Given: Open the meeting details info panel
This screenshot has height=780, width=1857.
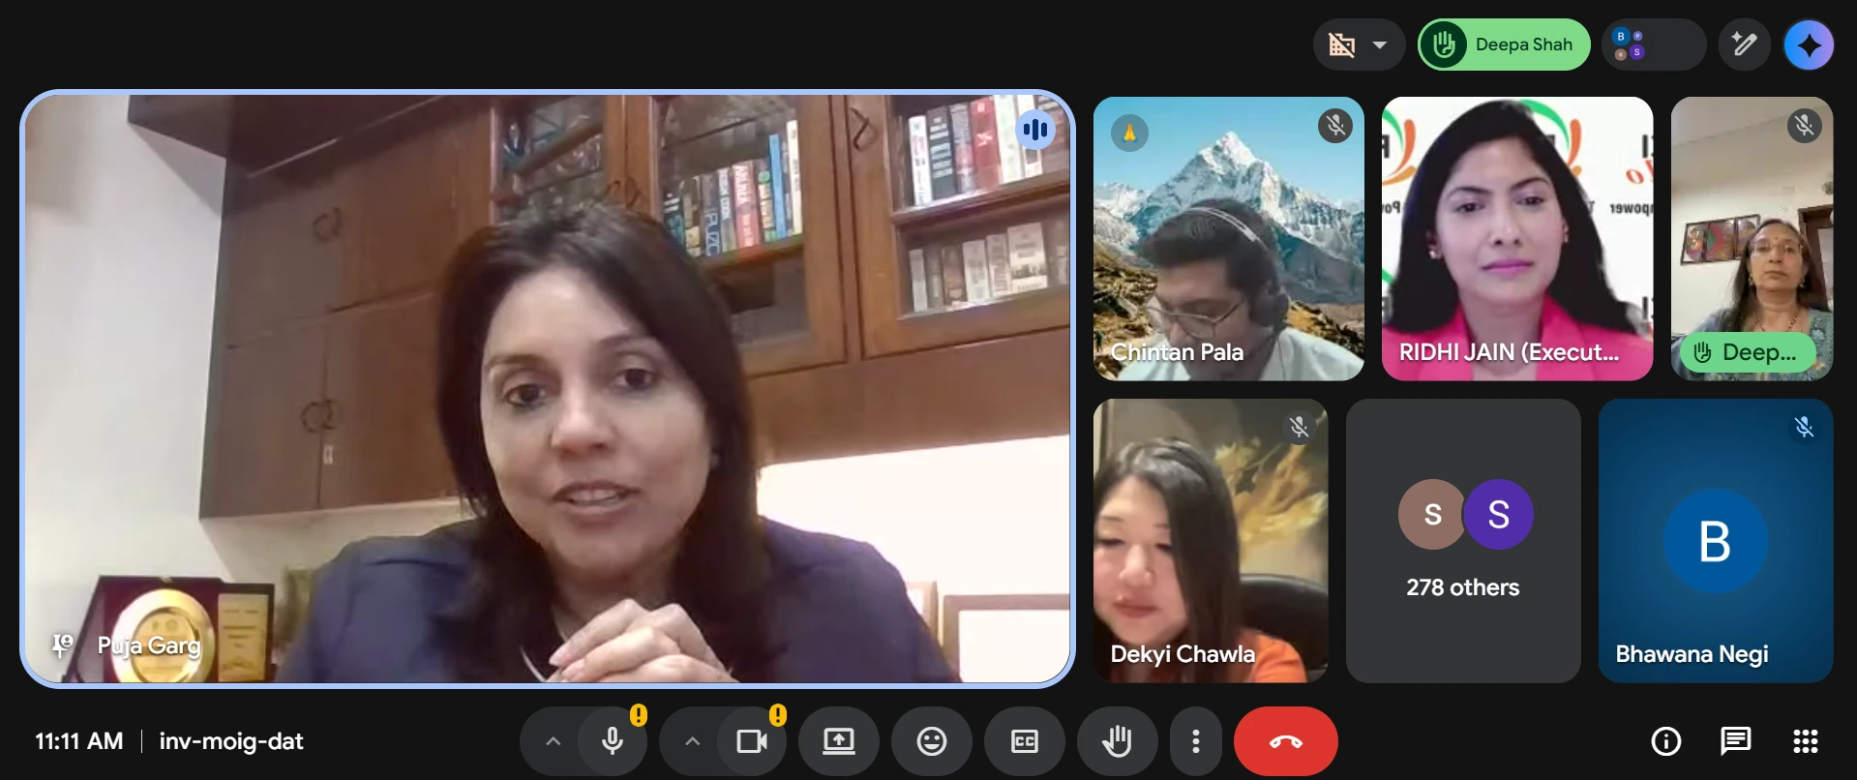Looking at the screenshot, I should coord(1665,741).
